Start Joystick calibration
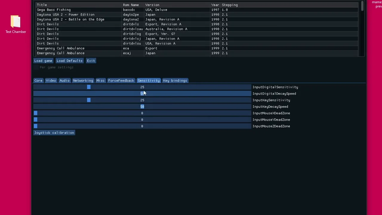The height and width of the screenshot is (215, 382). [54, 133]
